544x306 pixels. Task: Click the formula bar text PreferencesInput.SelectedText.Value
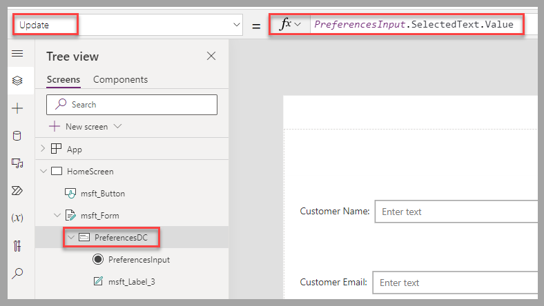(x=414, y=24)
